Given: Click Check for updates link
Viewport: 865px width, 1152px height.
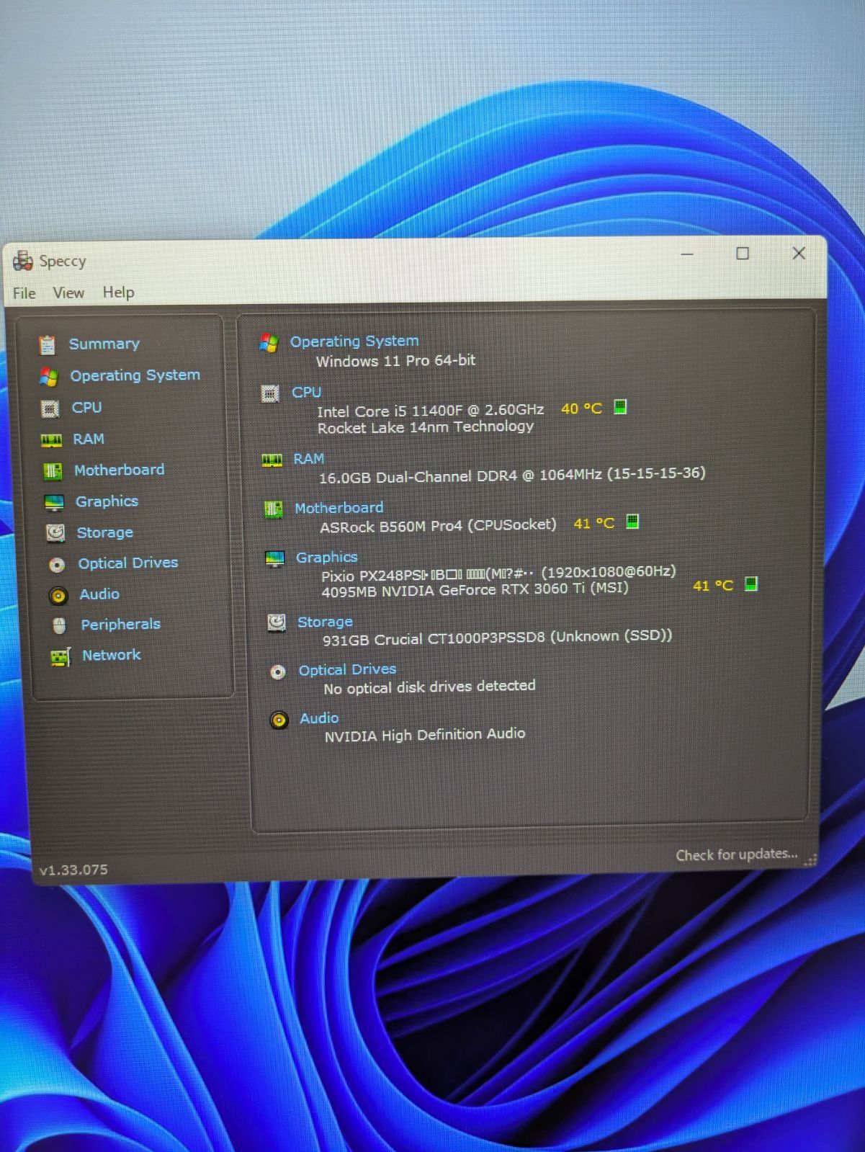Looking at the screenshot, I should click(737, 854).
